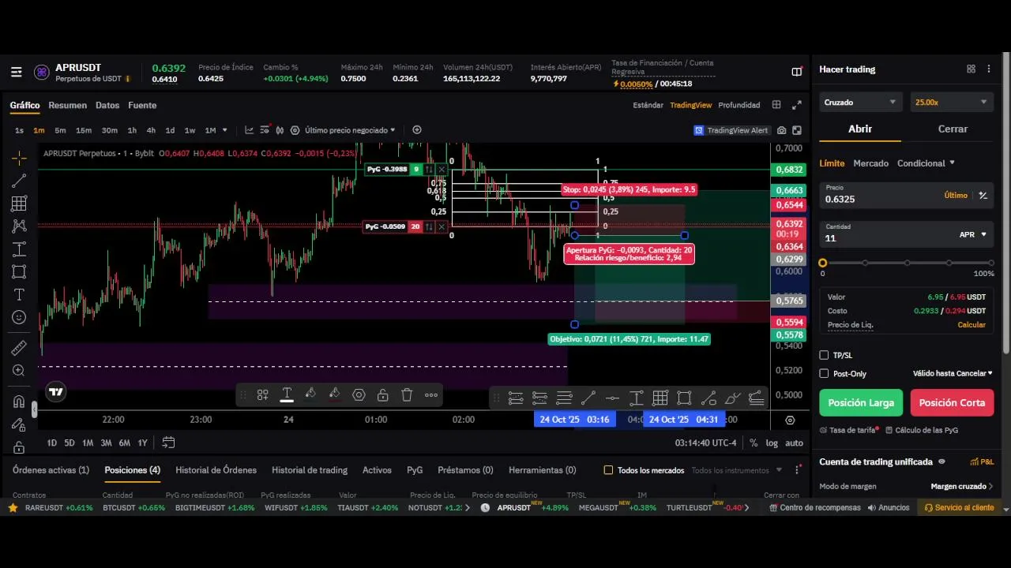This screenshot has height=568, width=1011.
Task: Open the Todos los instrumentos dropdown
Action: point(737,470)
